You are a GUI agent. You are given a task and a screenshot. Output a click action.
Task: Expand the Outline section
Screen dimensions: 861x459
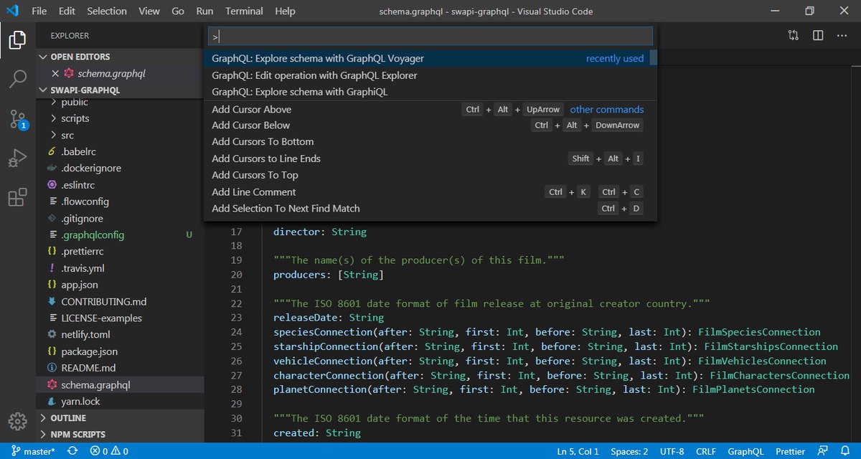click(x=121, y=418)
